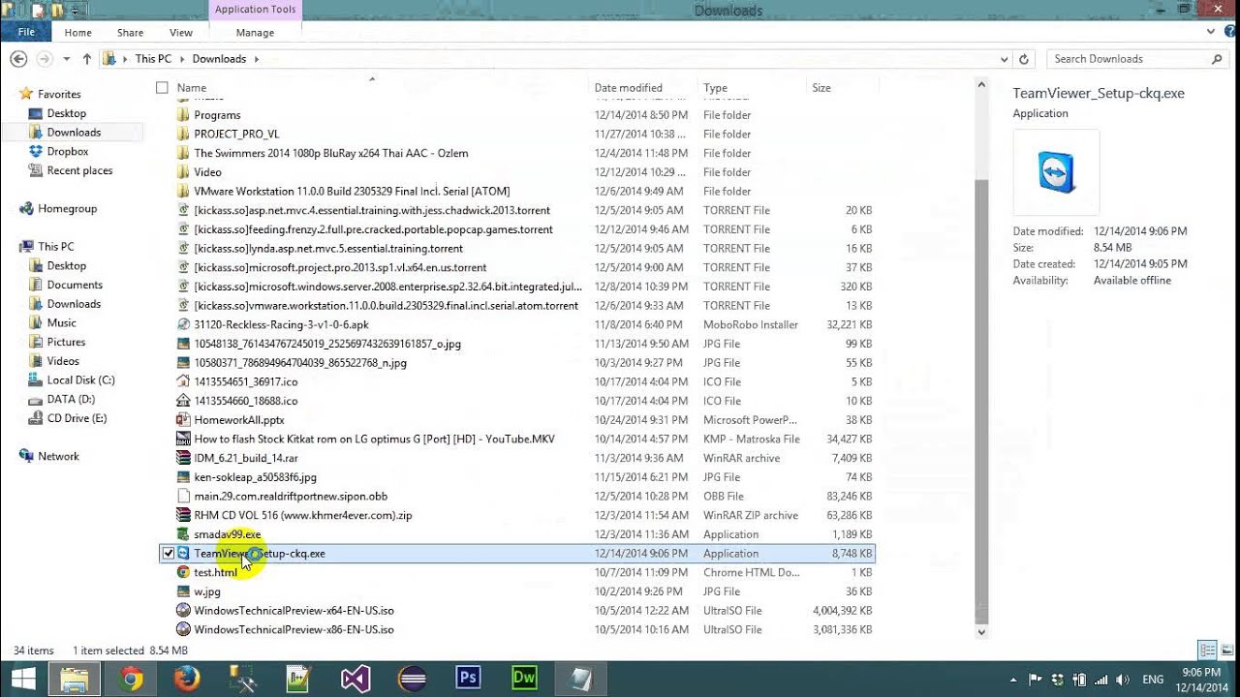Open the address bar history dropdown
Viewport: 1240px width, 697px height.
1004,59
